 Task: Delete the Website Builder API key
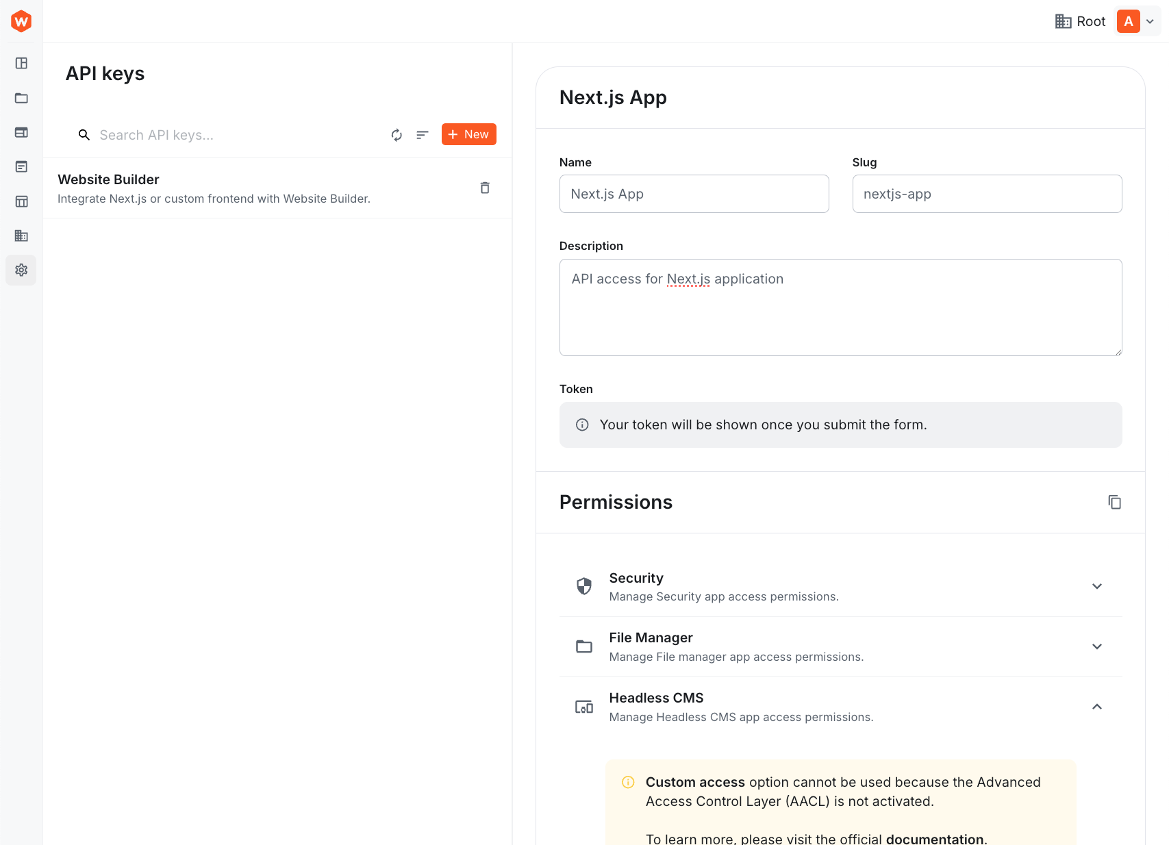[485, 188]
